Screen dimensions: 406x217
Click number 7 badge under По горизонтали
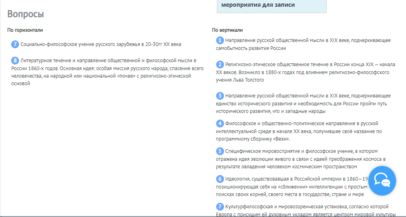15,44
